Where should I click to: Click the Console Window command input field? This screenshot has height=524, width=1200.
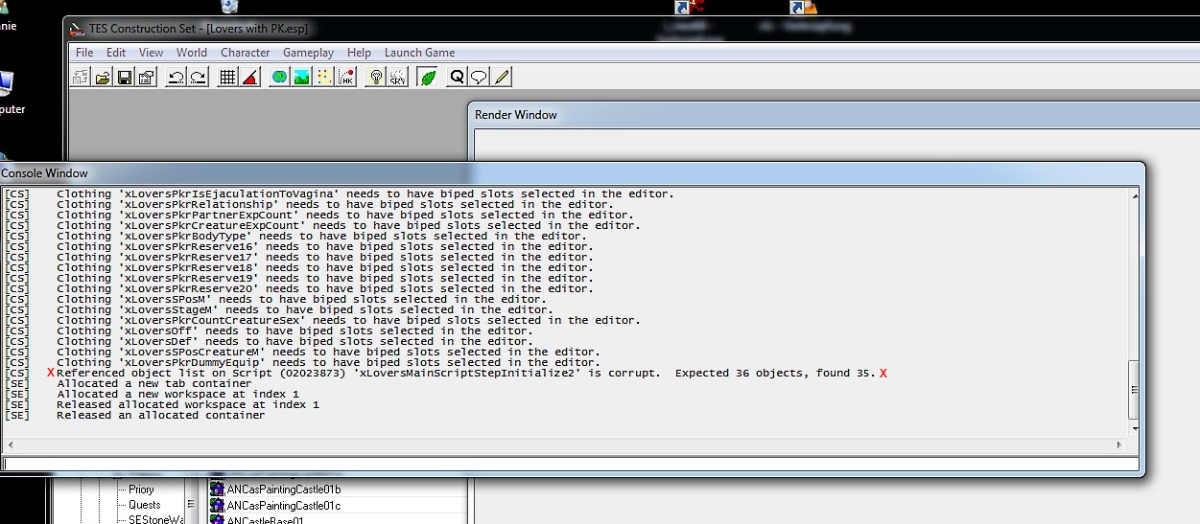[571, 464]
